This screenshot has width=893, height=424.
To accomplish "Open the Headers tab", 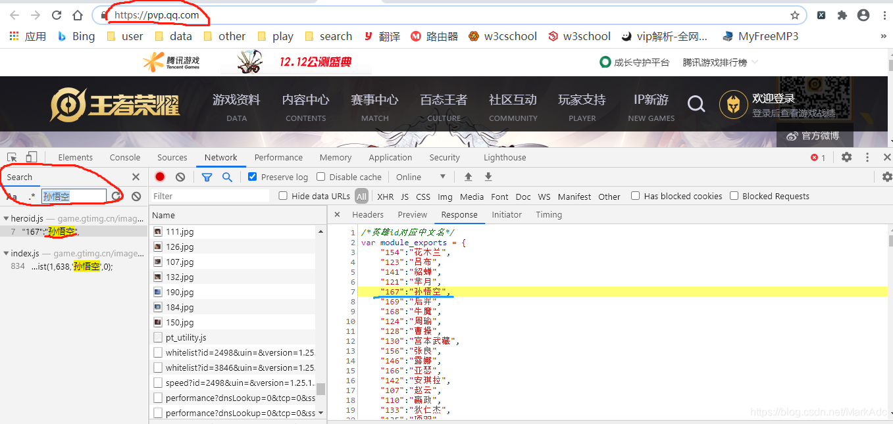I will pos(368,215).
